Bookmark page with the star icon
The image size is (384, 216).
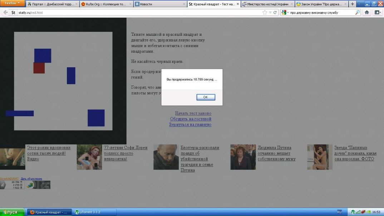click(x=265, y=13)
